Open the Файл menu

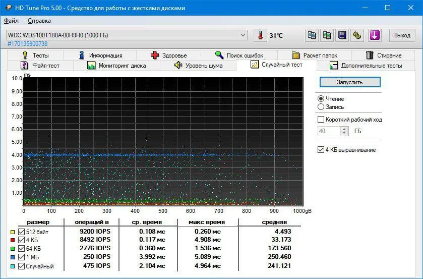coord(11,21)
